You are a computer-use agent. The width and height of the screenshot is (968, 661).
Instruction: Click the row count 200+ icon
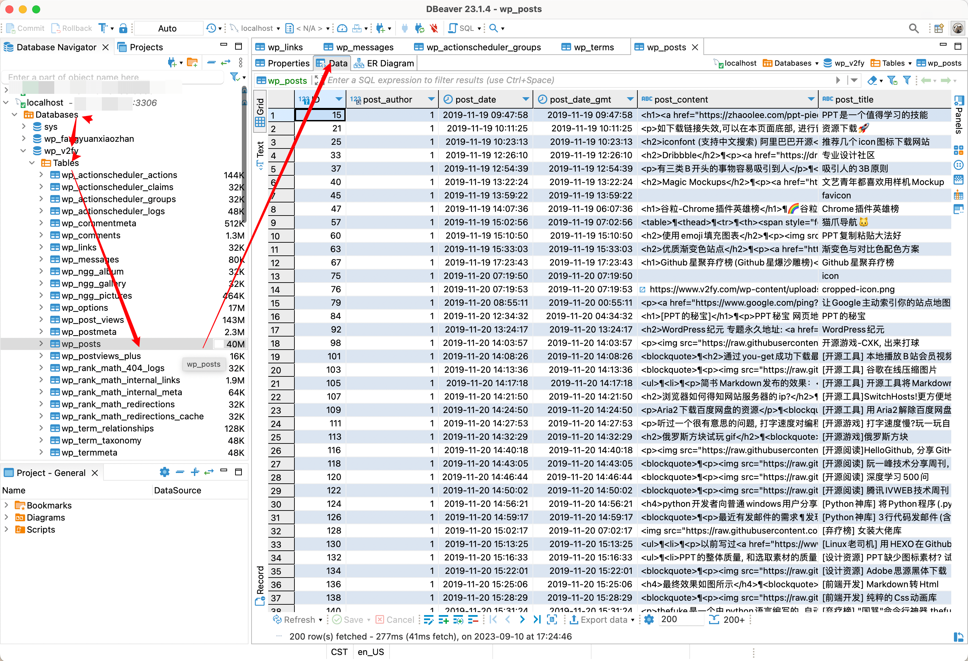[x=714, y=620]
